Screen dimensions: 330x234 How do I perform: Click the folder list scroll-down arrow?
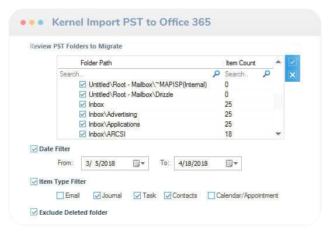tap(278, 134)
